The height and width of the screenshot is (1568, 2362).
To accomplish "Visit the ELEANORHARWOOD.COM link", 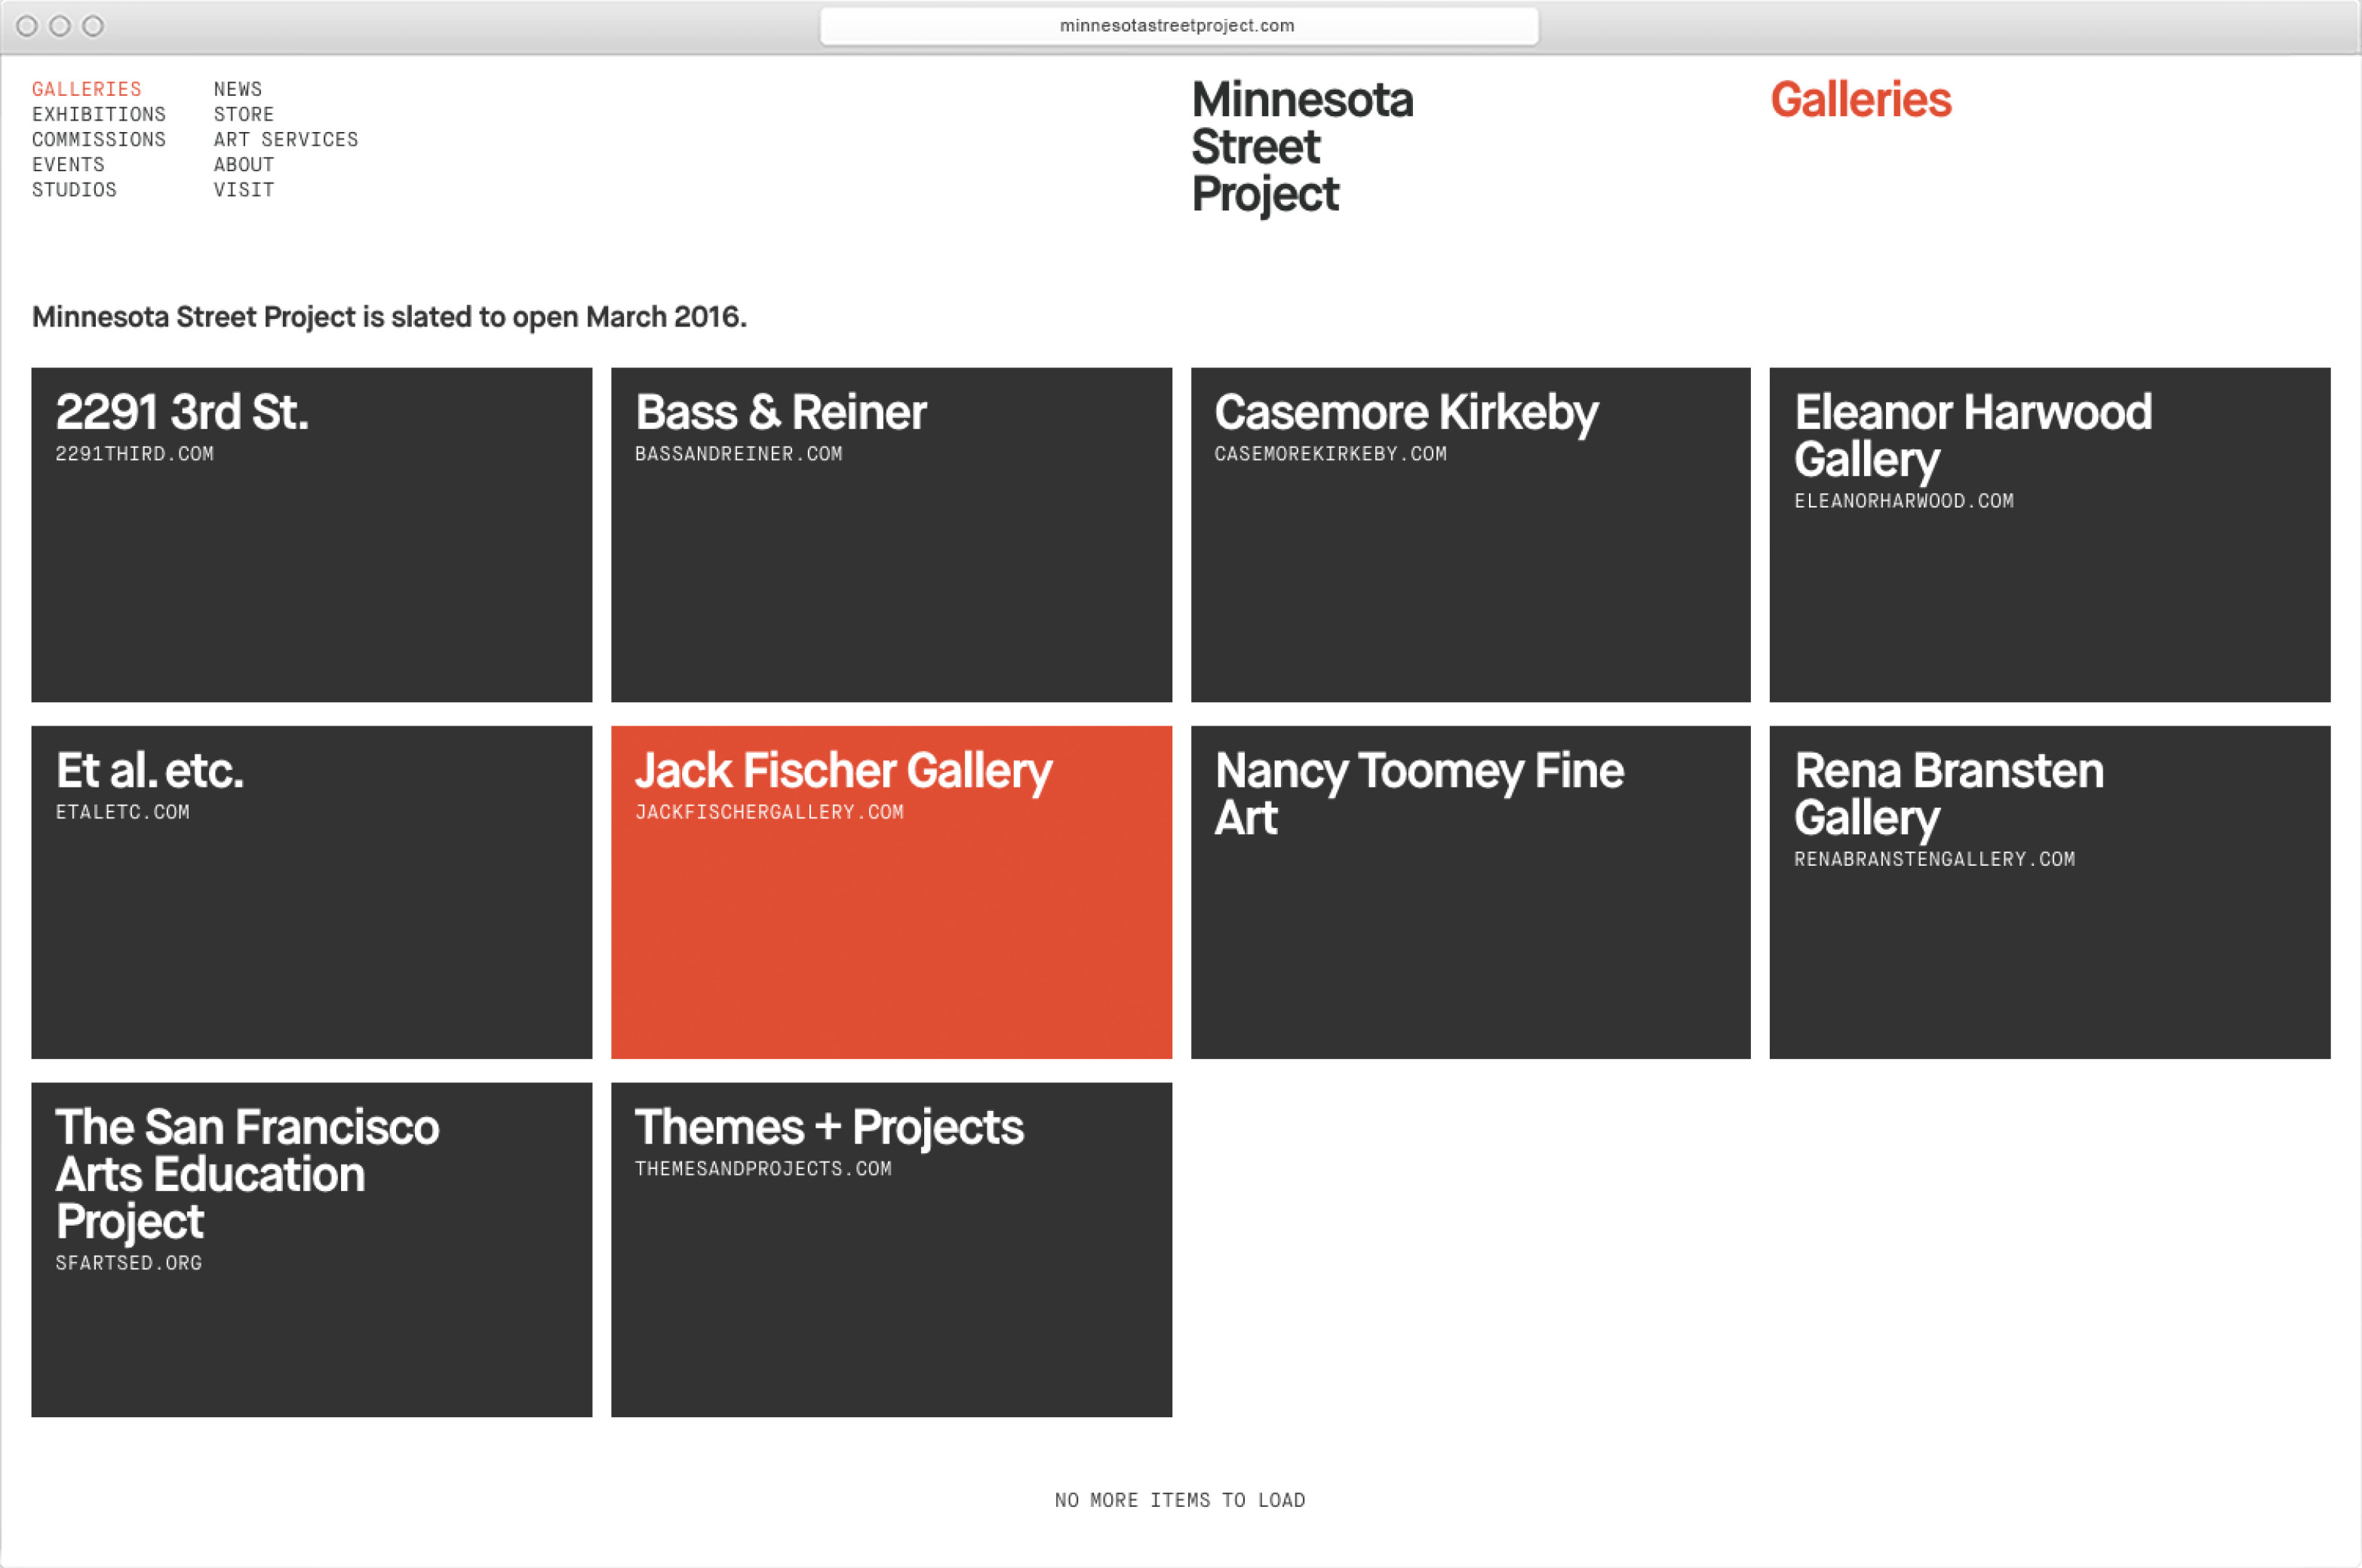I will point(1904,501).
